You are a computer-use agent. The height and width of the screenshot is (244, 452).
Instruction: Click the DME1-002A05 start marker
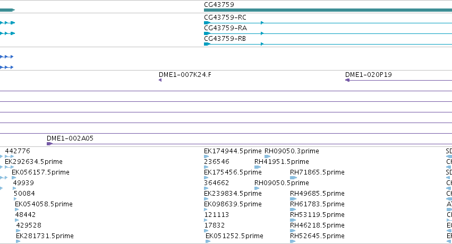[x=49, y=144]
